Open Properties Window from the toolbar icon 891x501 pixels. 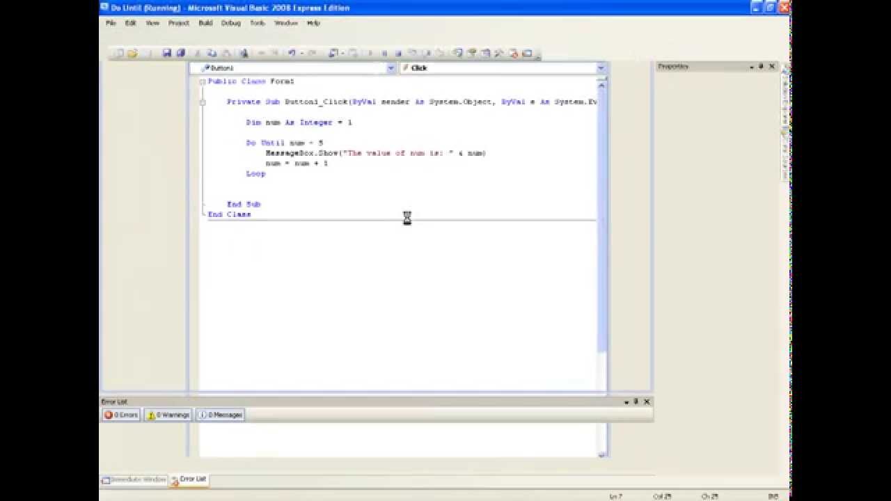point(471,53)
